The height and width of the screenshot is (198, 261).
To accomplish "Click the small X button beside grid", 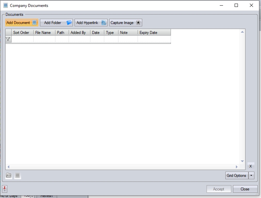I will (x=251, y=166).
